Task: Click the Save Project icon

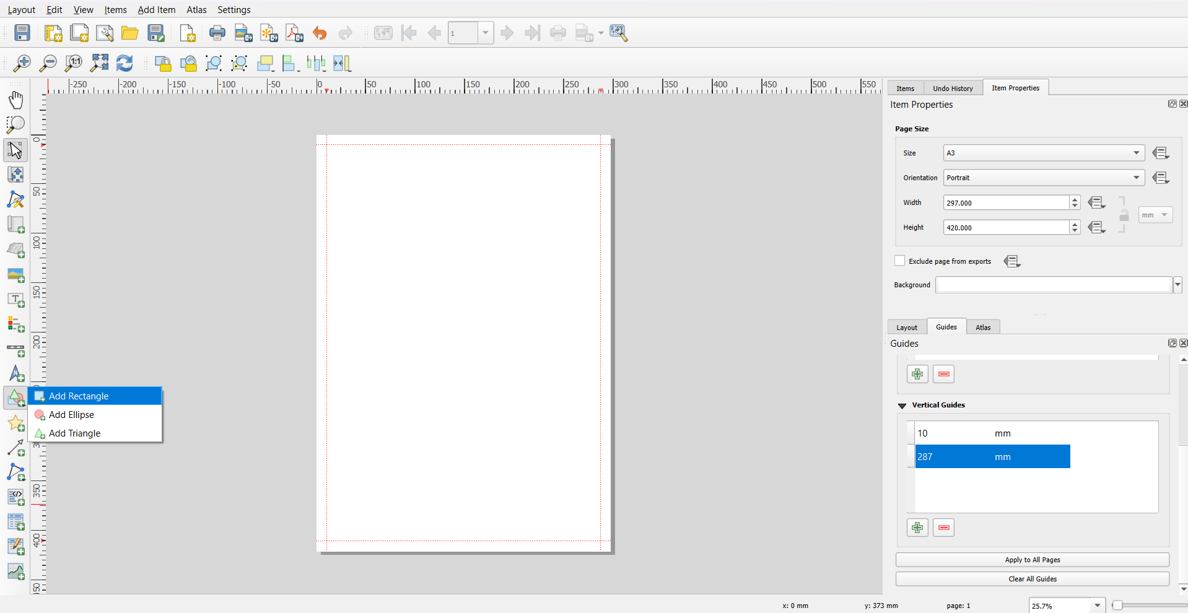Action: pos(22,33)
